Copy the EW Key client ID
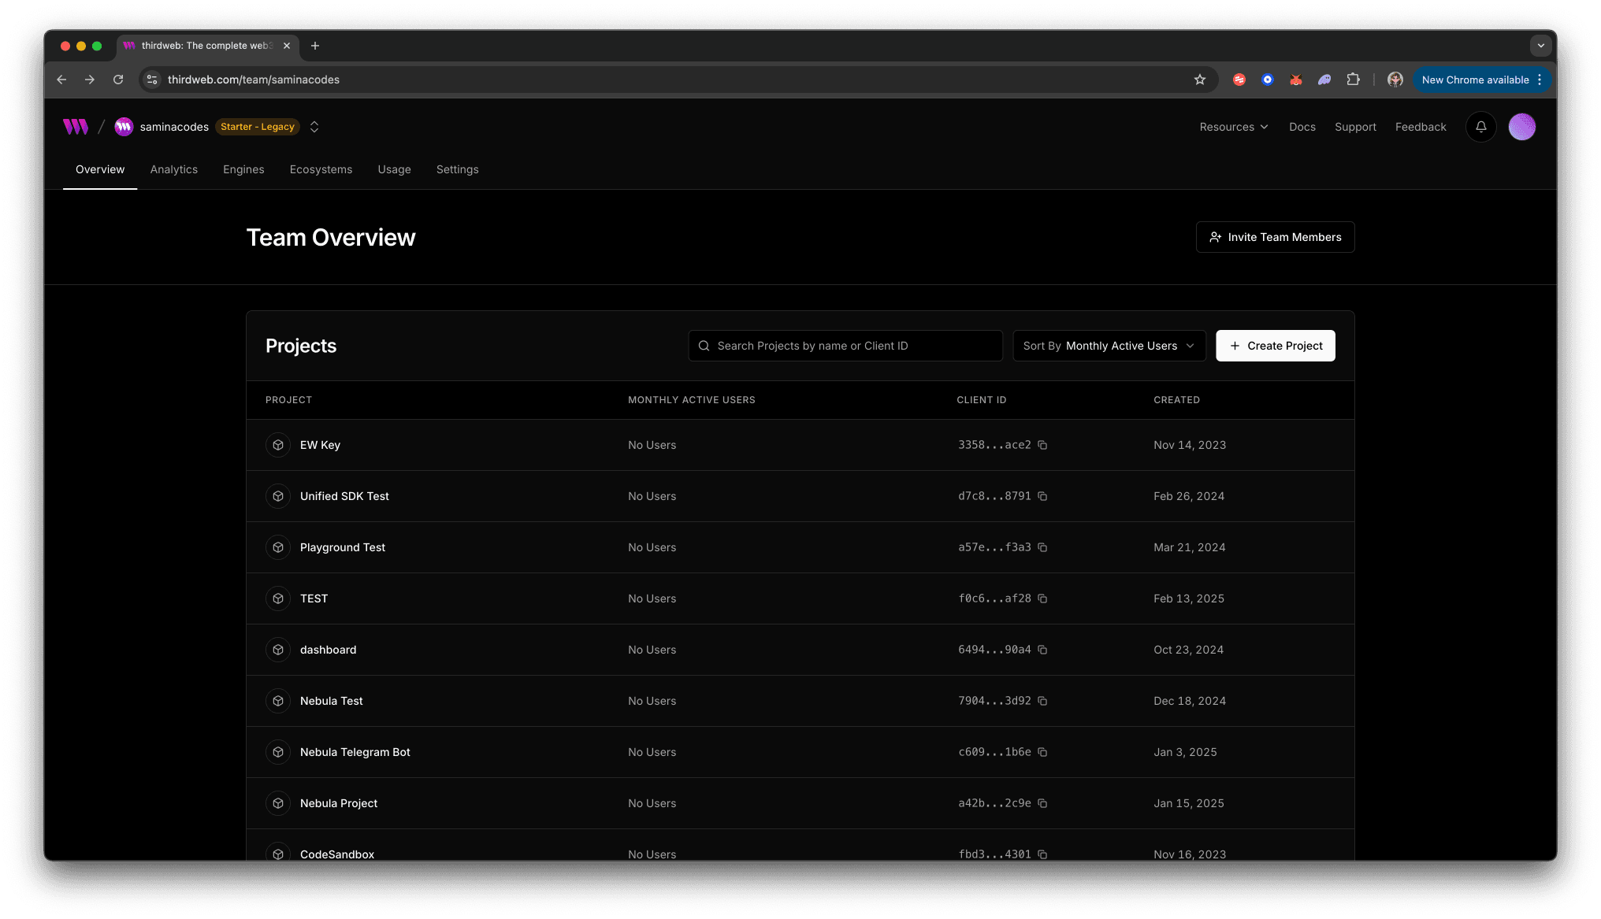This screenshot has width=1601, height=919. point(1042,445)
